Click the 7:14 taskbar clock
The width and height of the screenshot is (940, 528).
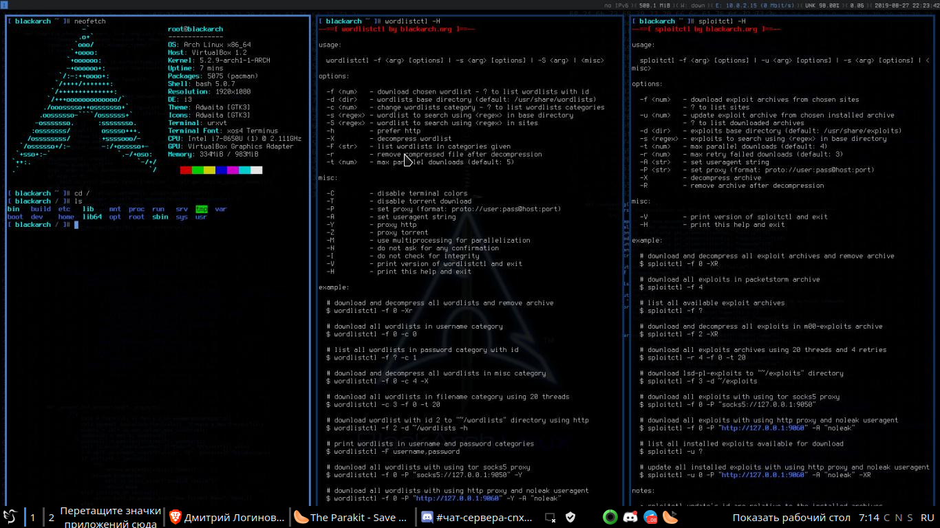[x=869, y=517]
